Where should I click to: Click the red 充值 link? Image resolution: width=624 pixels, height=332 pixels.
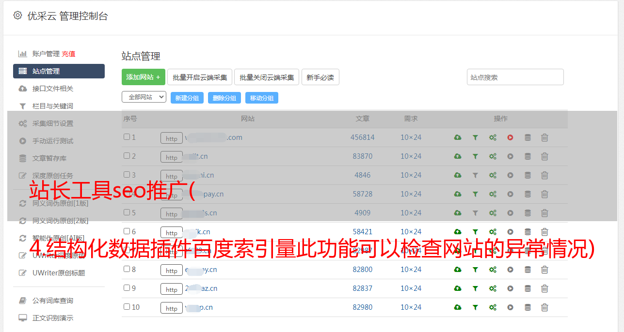point(68,54)
